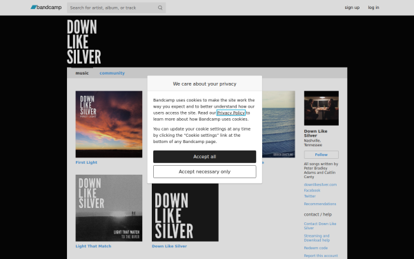
Task: Click Contact Down Like Silver link
Action: pos(320,226)
